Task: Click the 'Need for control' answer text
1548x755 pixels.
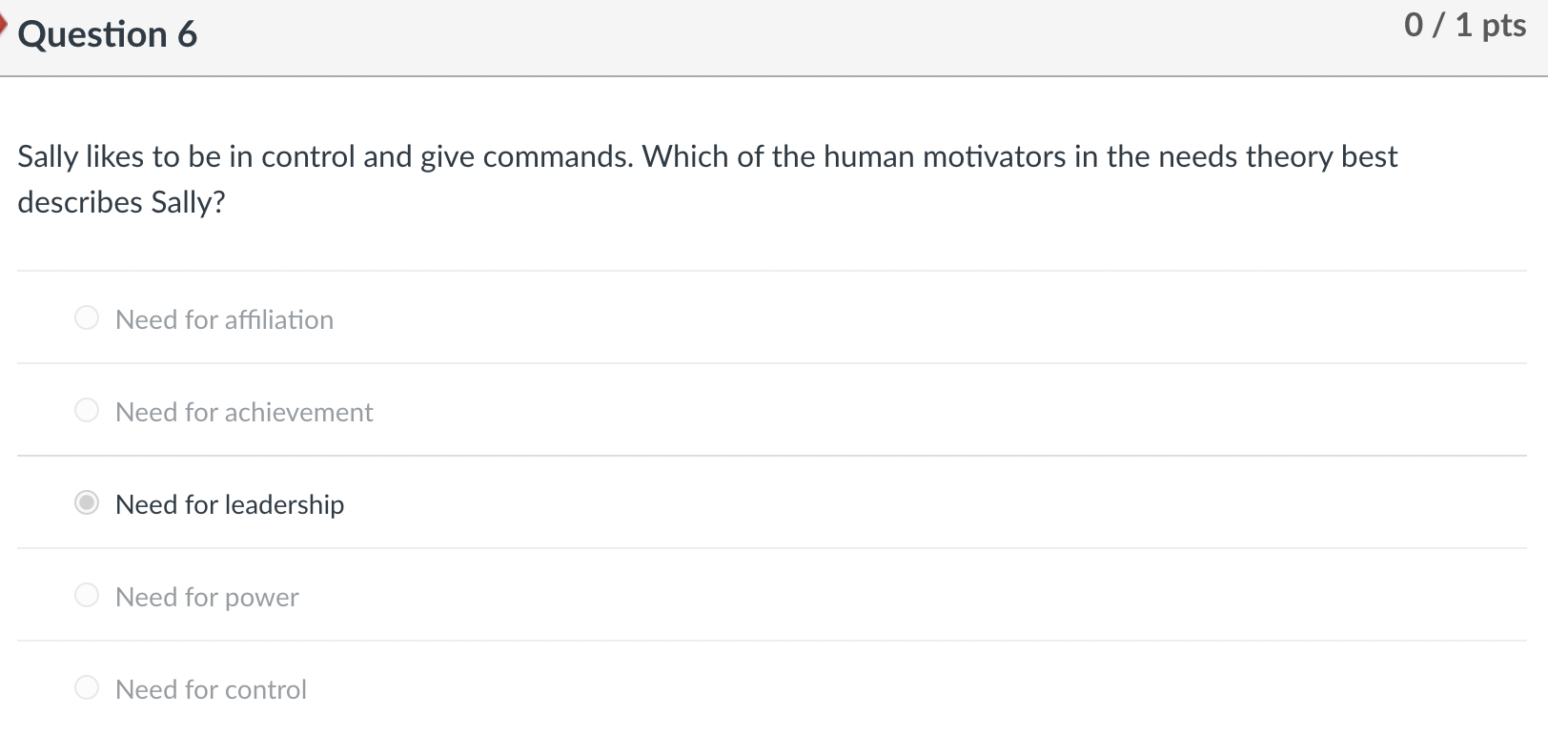Action: pyautogui.click(x=210, y=689)
